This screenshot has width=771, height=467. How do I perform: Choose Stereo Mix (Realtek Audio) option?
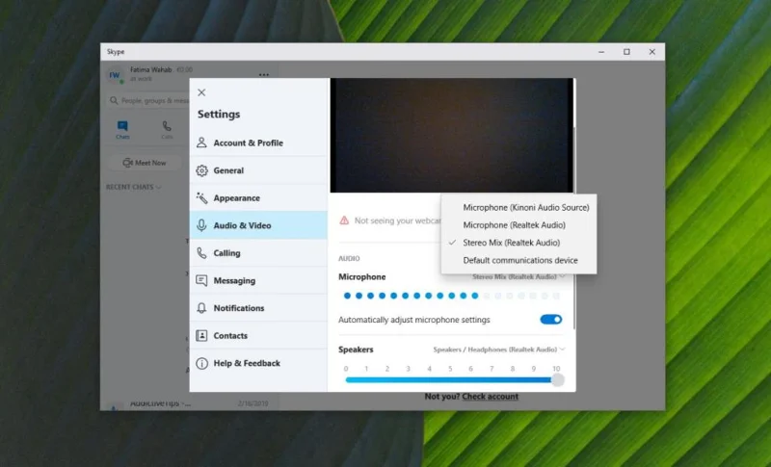click(519, 243)
